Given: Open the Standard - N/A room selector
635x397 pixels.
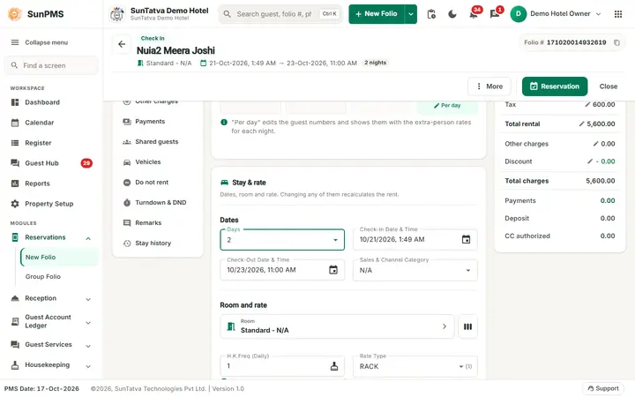Looking at the screenshot, I should coord(337,326).
